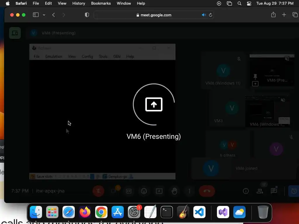Screen dimensions: 299x224
Task: Open Spotlight search in the menu bar
Action: (x=239, y=3)
